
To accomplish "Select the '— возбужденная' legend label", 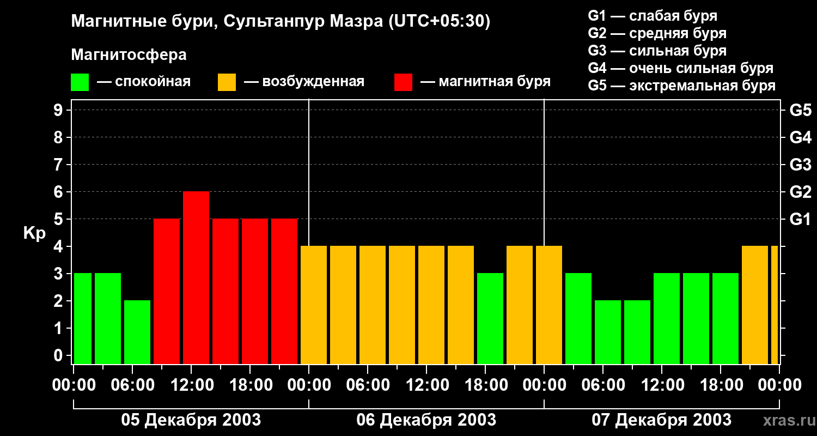I will [304, 82].
